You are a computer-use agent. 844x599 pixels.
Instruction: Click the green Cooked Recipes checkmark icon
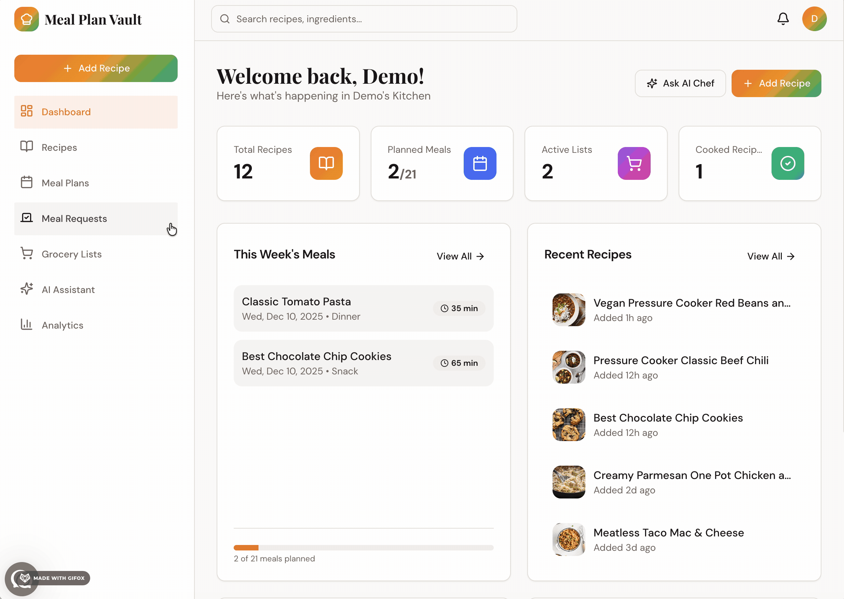point(788,163)
